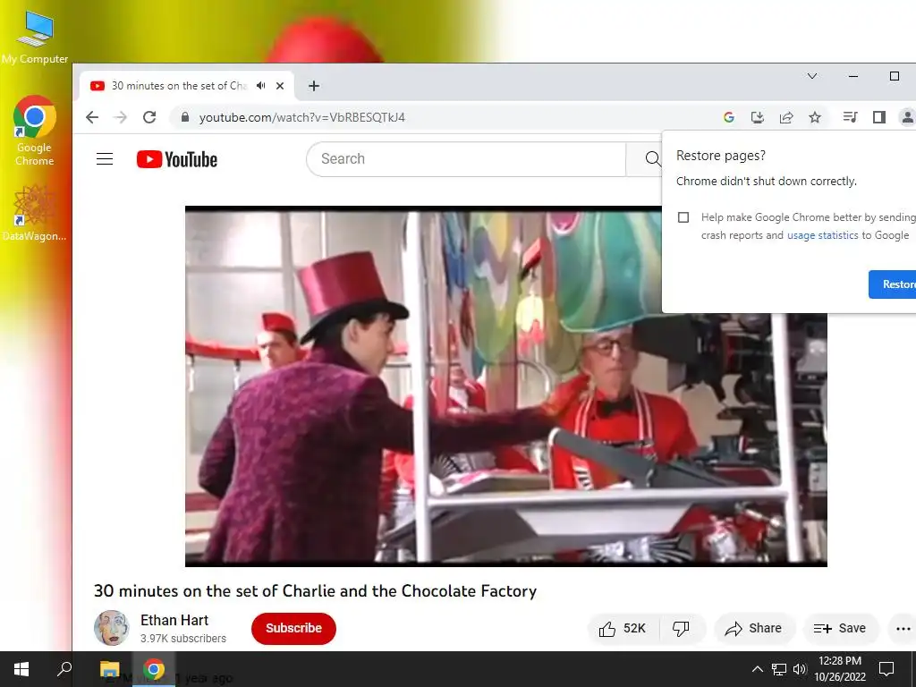Click the install app icon in address bar
The width and height of the screenshot is (916, 687).
(758, 117)
